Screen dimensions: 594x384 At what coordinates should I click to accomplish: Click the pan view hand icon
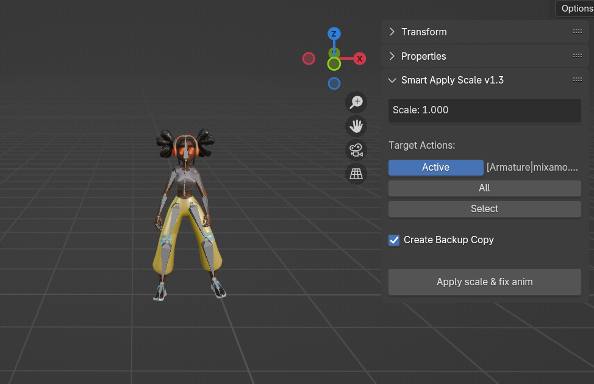click(x=356, y=126)
